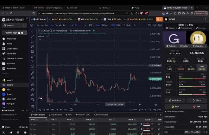Reload the browser page
This screenshot has height=135, width=209.
(11, 13)
